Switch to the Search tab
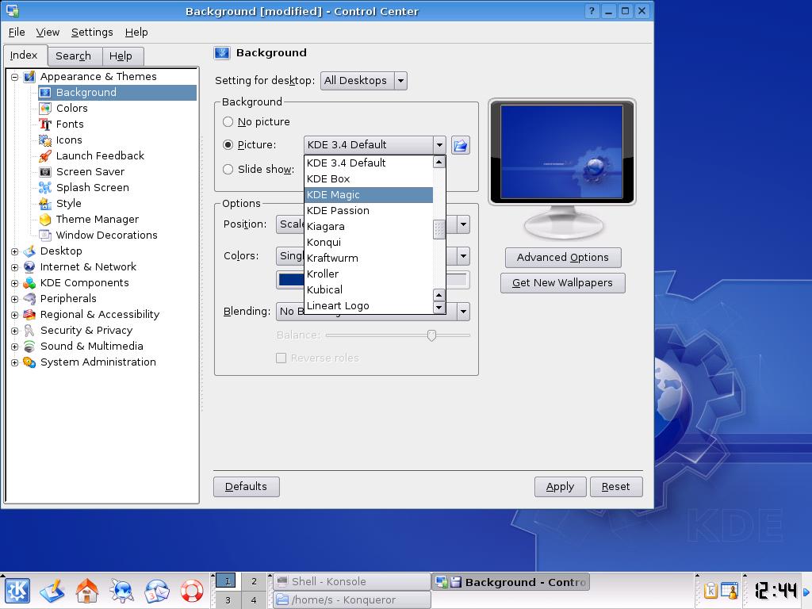Image resolution: width=812 pixels, height=609 pixels. pyautogui.click(x=73, y=56)
